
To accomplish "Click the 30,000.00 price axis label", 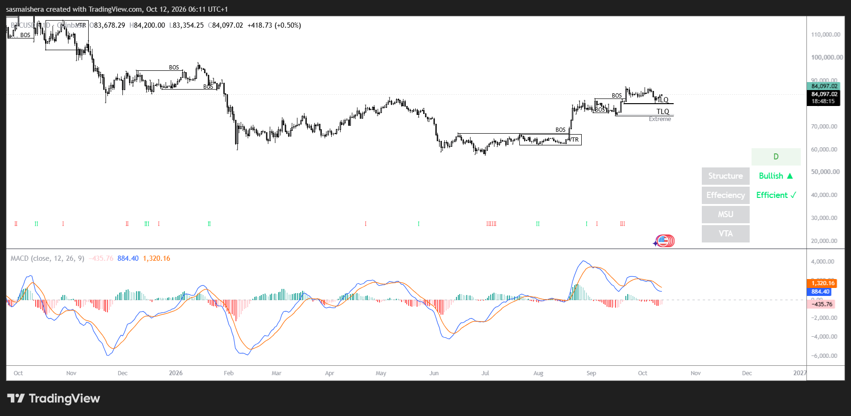I will point(824,218).
